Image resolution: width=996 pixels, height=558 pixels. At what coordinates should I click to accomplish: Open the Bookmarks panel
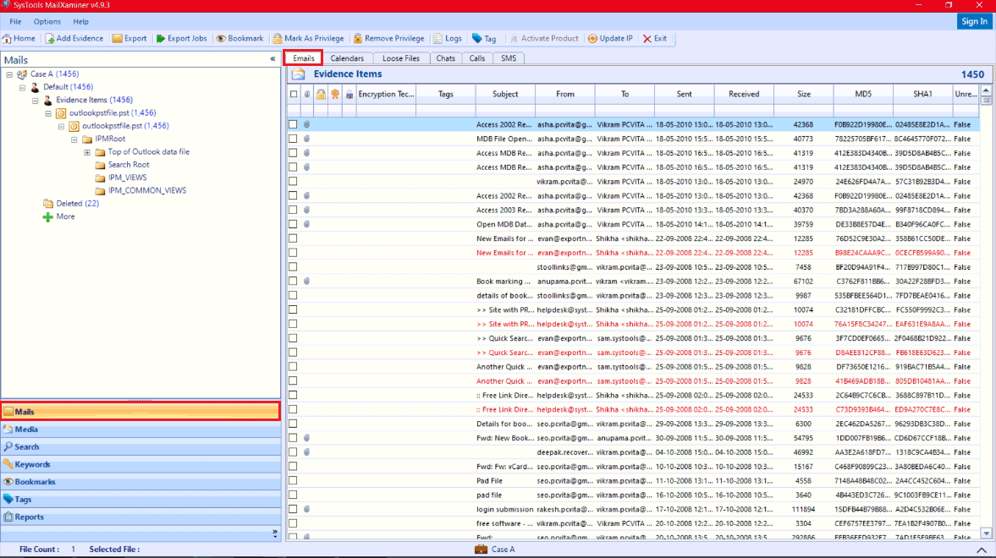click(140, 482)
